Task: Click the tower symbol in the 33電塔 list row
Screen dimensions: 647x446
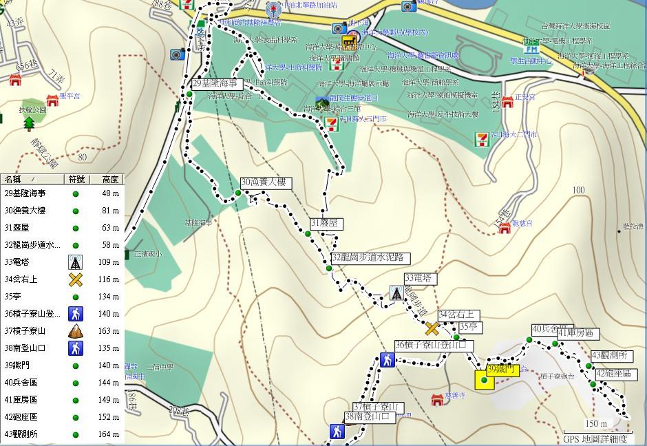Action: click(x=76, y=262)
